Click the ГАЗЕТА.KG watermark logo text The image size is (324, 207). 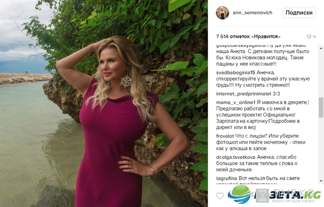point(287,195)
